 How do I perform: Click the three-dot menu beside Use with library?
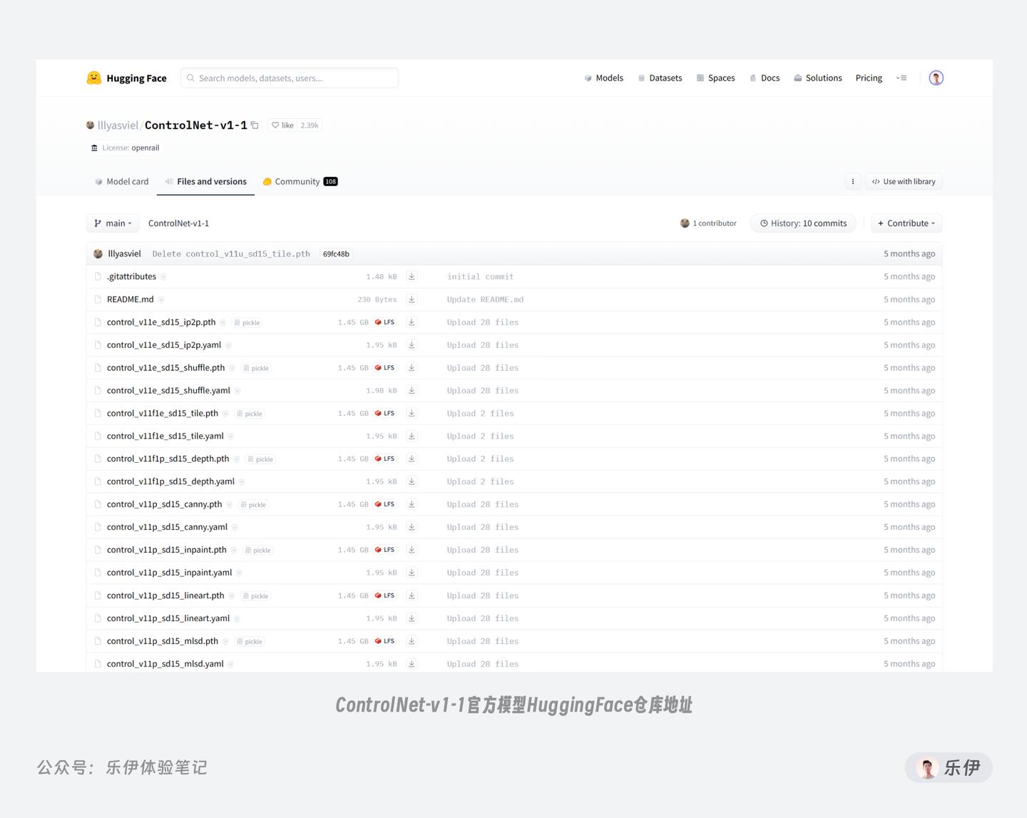[x=853, y=181]
